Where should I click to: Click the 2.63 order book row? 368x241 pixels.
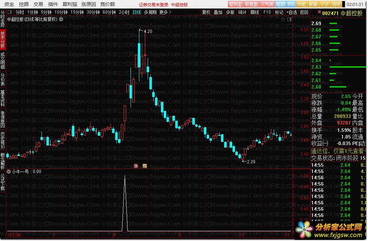[x=338, y=67]
